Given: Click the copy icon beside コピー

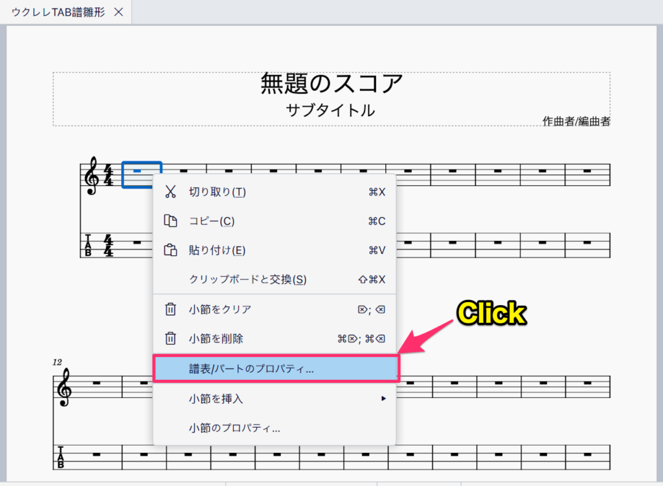Looking at the screenshot, I should 170,221.
